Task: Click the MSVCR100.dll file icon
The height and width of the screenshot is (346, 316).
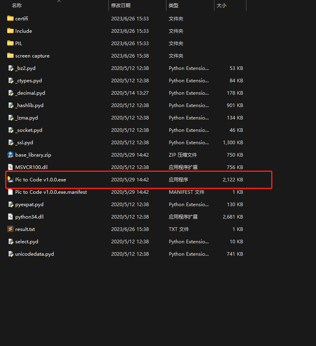Action: tap(10, 167)
